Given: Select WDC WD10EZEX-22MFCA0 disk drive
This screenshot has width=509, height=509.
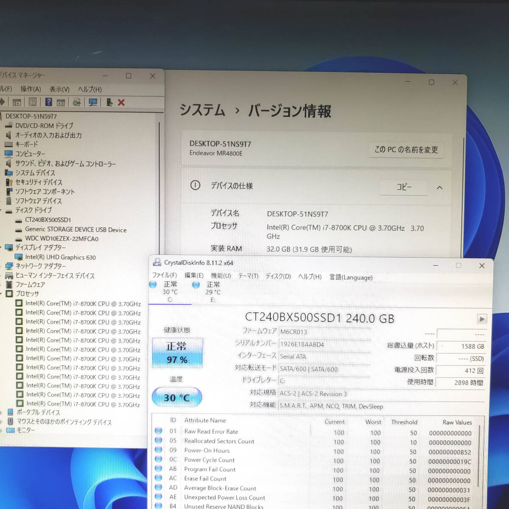Looking at the screenshot, I should (62, 239).
